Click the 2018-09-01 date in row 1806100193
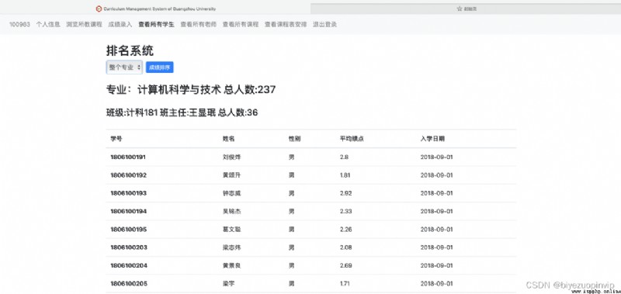This screenshot has width=621, height=294. point(436,193)
